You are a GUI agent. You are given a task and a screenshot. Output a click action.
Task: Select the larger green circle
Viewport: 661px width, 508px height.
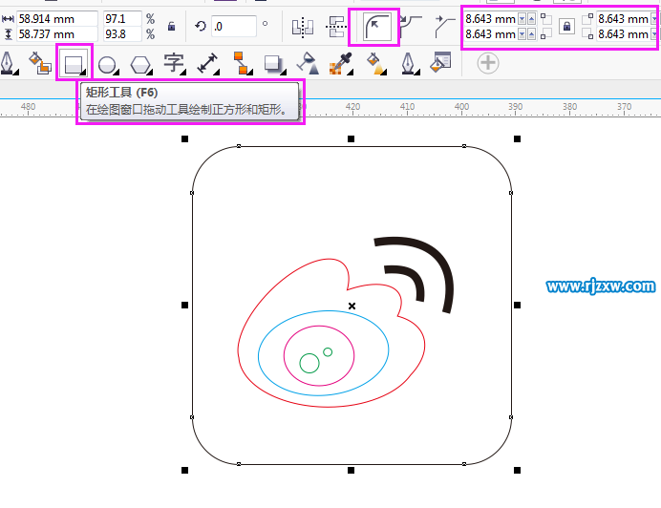tap(309, 364)
